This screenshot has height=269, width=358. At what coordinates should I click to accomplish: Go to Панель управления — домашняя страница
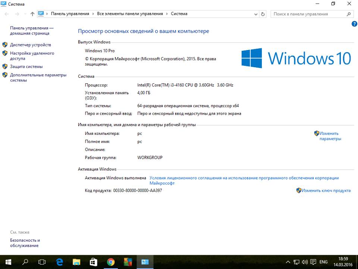[x=32, y=31]
